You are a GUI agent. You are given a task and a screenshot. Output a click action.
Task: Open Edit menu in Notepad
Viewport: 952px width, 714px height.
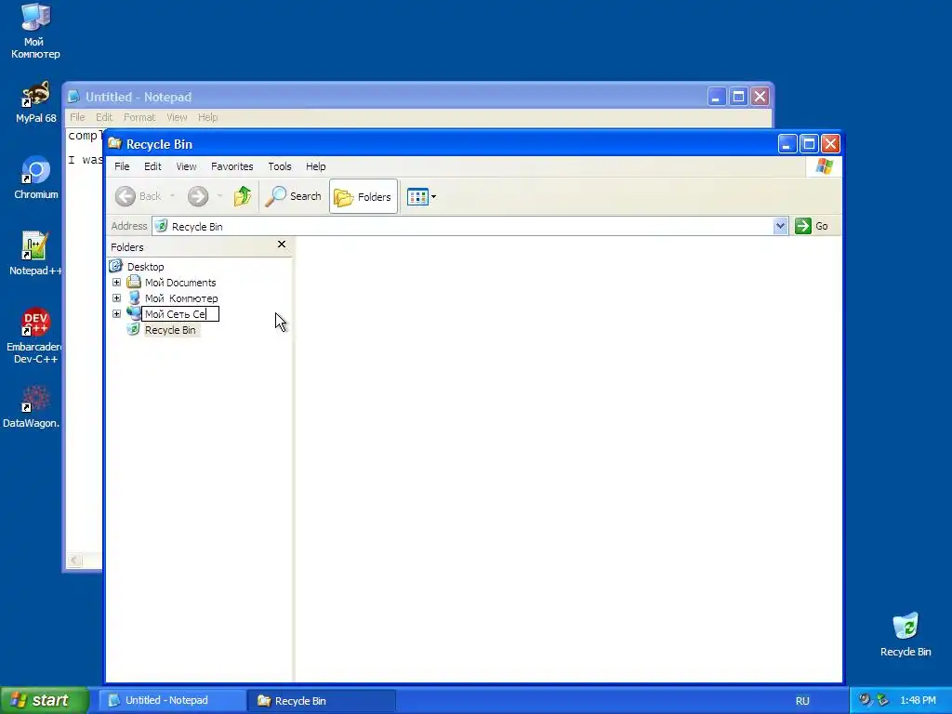click(x=104, y=117)
